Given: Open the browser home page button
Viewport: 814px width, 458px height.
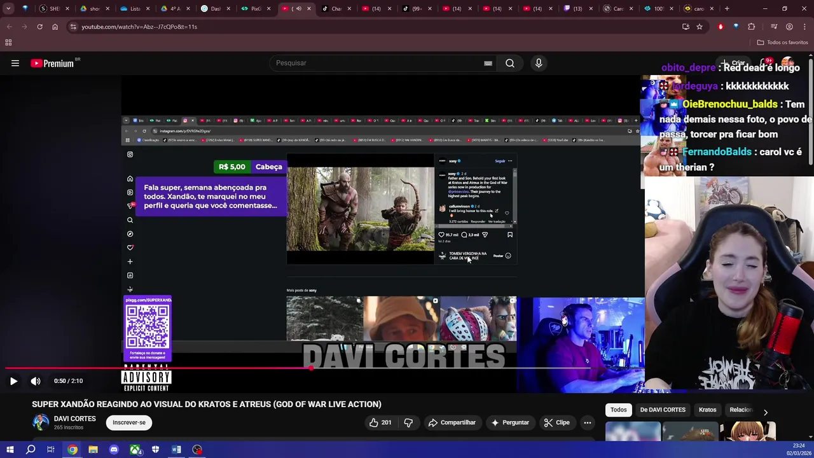Looking at the screenshot, I should 55,27.
